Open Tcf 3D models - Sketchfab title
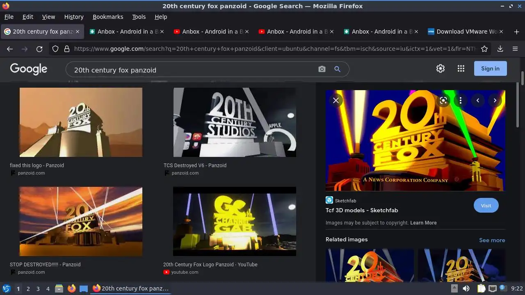This screenshot has height=295, width=525. (x=362, y=210)
